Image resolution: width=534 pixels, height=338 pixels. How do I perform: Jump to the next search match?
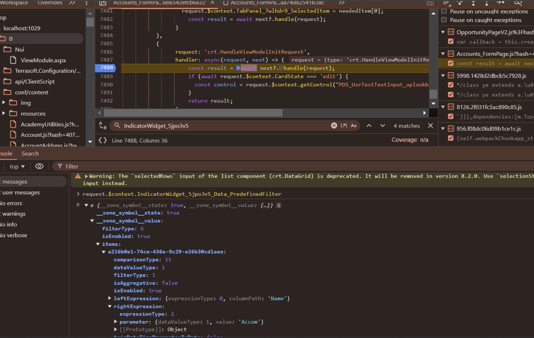(x=383, y=126)
